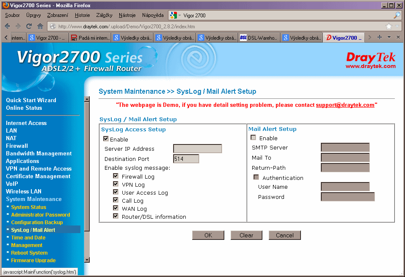The width and height of the screenshot is (405, 277).
Task: Click the Clear button
Action: coord(246,235)
